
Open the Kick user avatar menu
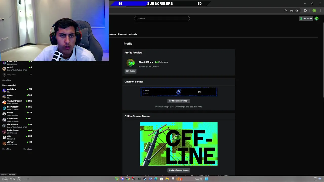coord(316,18)
